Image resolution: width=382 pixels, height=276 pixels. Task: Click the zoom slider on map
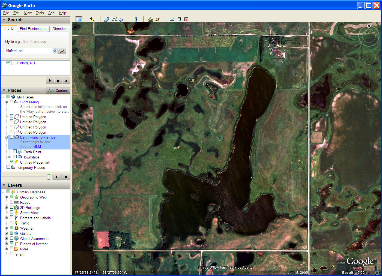tap(369, 90)
